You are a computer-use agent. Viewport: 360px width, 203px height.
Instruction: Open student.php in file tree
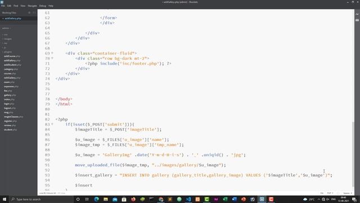(10, 130)
